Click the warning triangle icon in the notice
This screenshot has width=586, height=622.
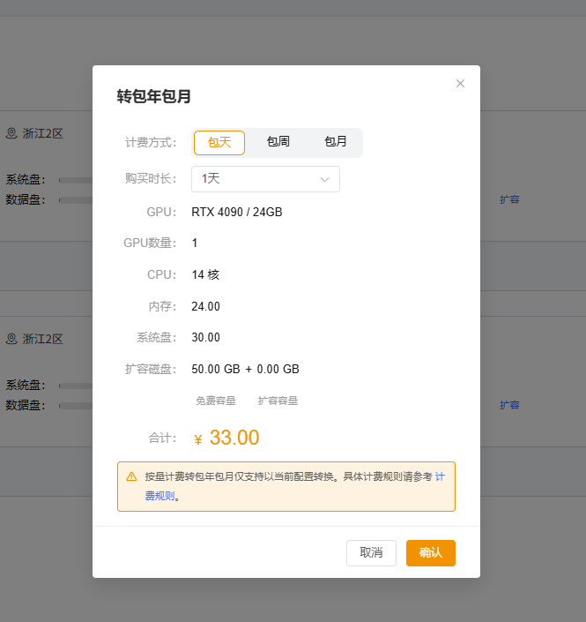pyautogui.click(x=131, y=476)
